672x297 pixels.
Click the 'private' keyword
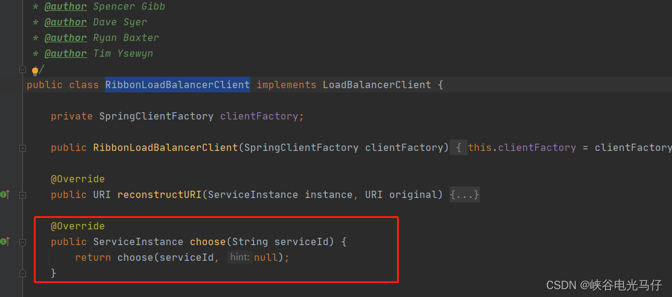(x=71, y=117)
